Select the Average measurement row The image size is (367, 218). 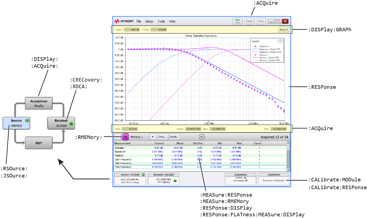click(200, 148)
